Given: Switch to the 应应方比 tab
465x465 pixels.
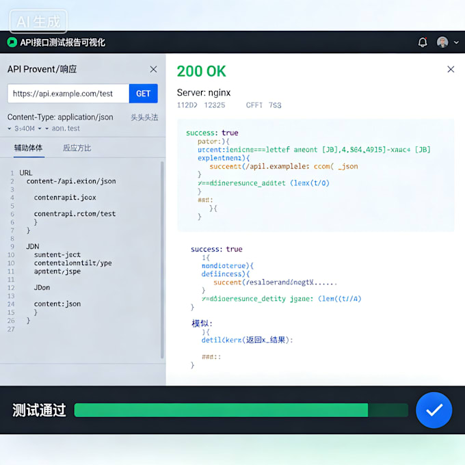Looking at the screenshot, I should click(77, 148).
